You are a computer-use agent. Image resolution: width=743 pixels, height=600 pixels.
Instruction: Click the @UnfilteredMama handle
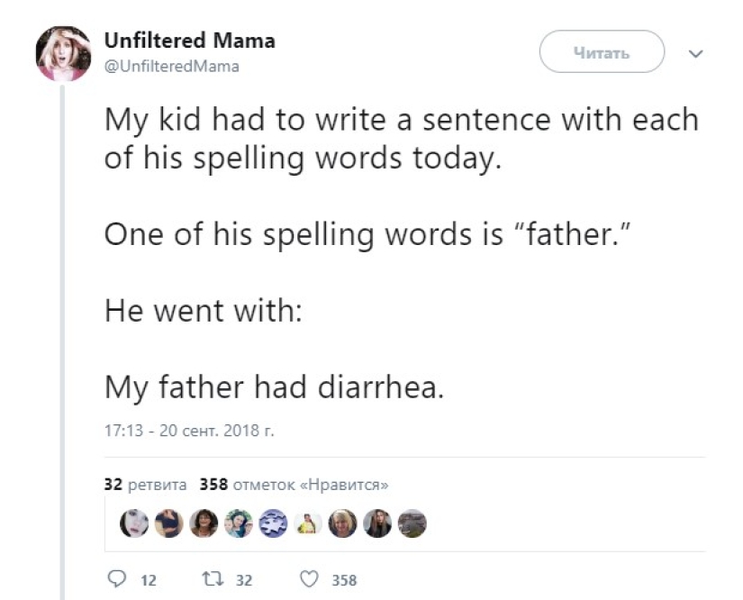coord(172,66)
